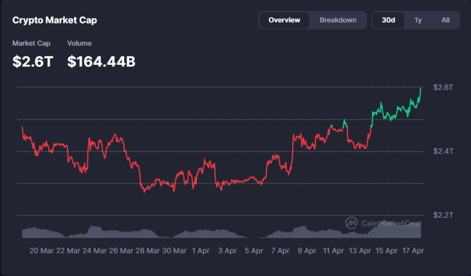This screenshot has width=471, height=276.
Task: Click the green peak at chart's end
Action: tap(420, 88)
